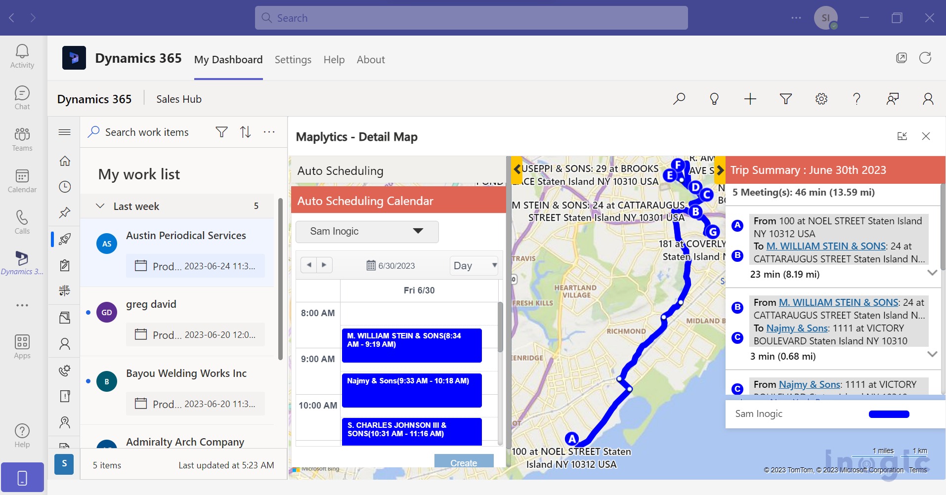The height and width of the screenshot is (495, 946).
Task: Click the question mark help icon
Action: coord(857,99)
